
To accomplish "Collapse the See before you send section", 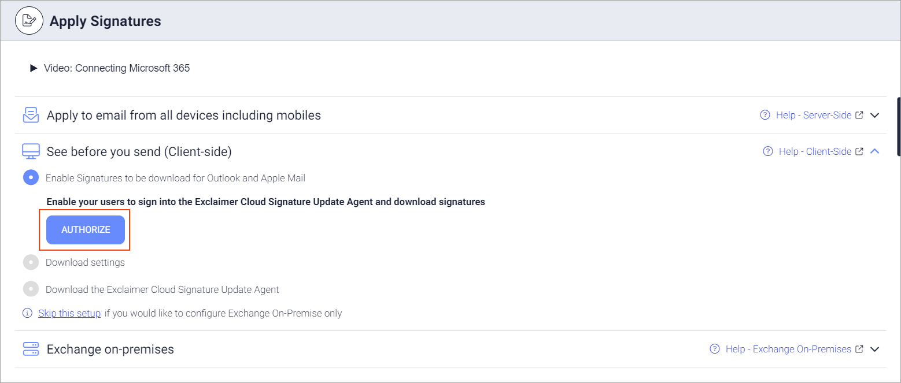I will [x=874, y=151].
